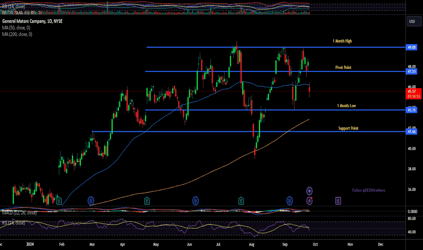Image resolution: width=423 pixels, height=250 pixels.
Task: Click the Feb label on the time axis
Action: pyautogui.click(x=62, y=245)
